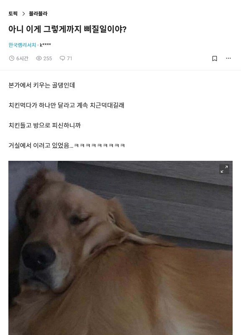Click the post title 아니 이게 그렇게까지 삐질일이야?

tap(67, 29)
